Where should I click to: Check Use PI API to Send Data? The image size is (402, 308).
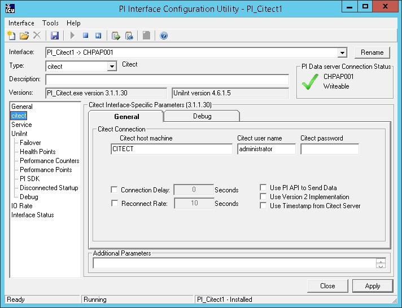(x=263, y=188)
